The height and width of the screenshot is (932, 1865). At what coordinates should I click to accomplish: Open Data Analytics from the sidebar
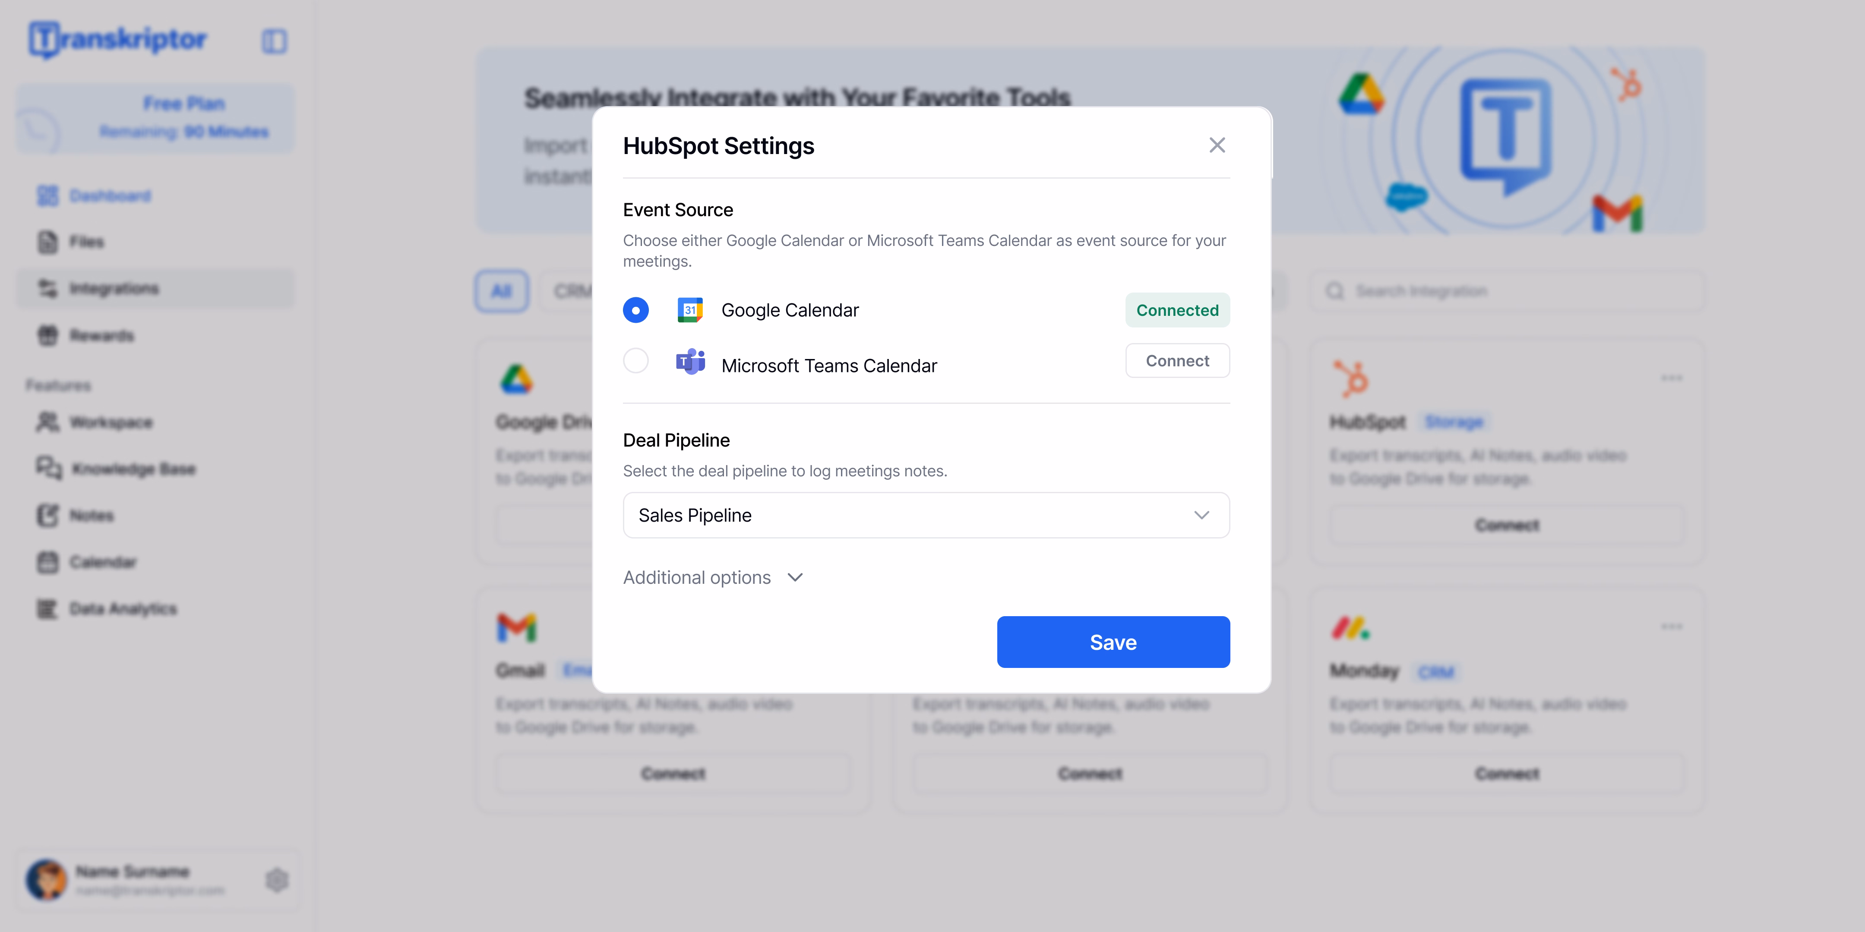point(123,608)
